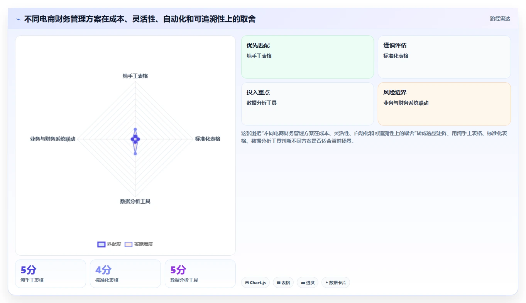Image resolution: width=526 pixels, height=303 pixels.
Task: Toggle the 实施难度 legend item
Action: click(x=139, y=244)
